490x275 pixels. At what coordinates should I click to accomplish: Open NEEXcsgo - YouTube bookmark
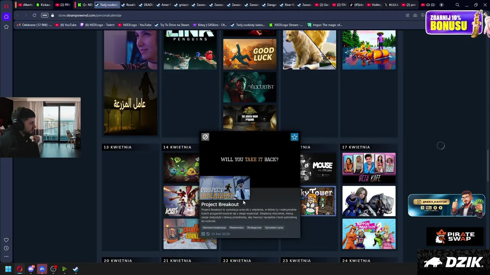coord(135,25)
